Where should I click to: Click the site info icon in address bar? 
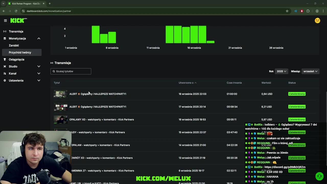coord(23,11)
